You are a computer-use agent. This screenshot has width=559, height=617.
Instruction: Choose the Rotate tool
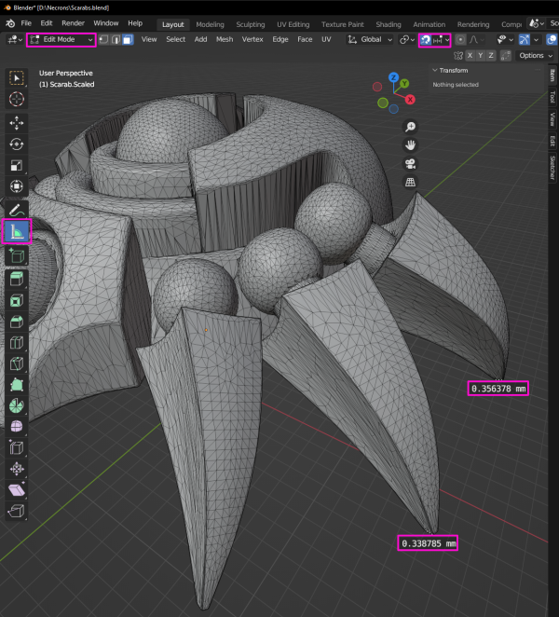point(17,144)
